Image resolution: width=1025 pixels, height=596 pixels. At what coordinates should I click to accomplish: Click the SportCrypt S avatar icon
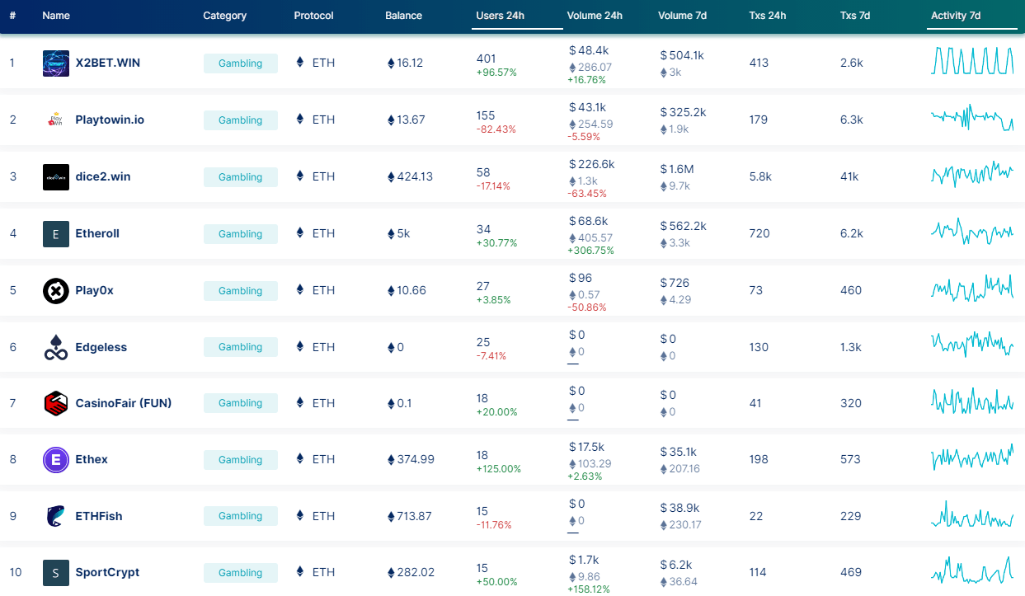click(x=56, y=573)
